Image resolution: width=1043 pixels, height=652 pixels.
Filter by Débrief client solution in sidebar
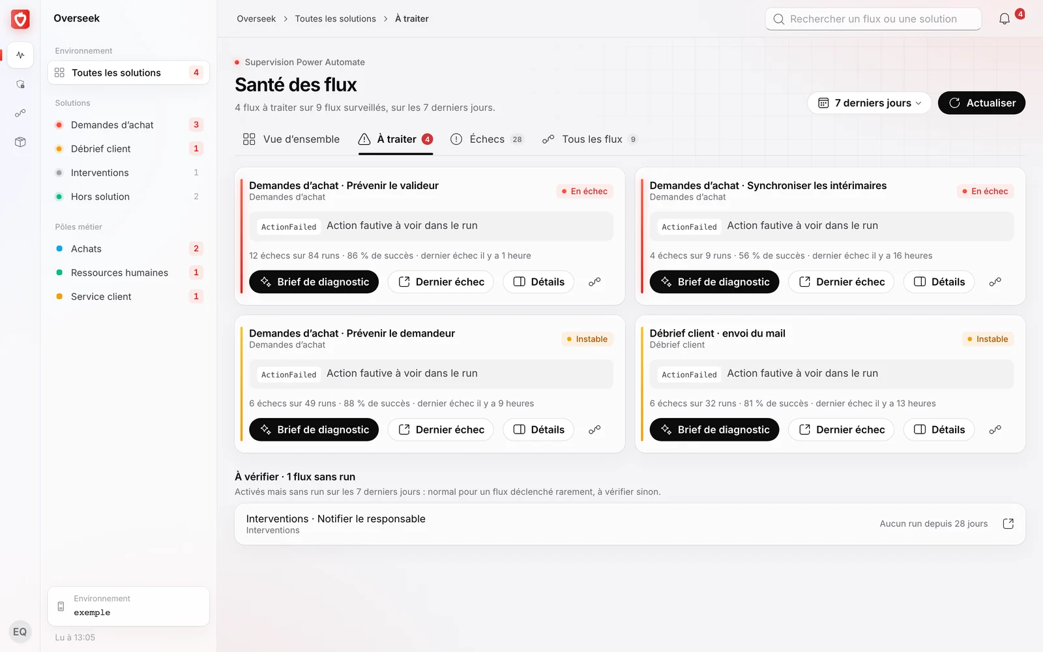pyautogui.click(x=128, y=149)
